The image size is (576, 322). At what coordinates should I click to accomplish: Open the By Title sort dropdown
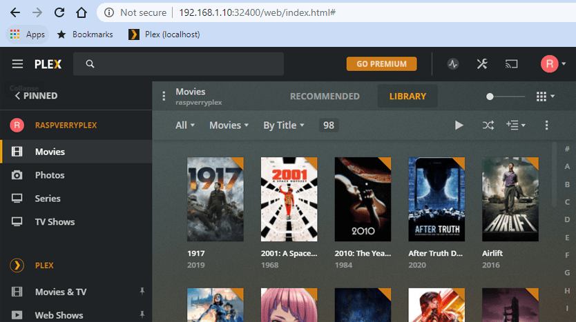pyautogui.click(x=284, y=125)
